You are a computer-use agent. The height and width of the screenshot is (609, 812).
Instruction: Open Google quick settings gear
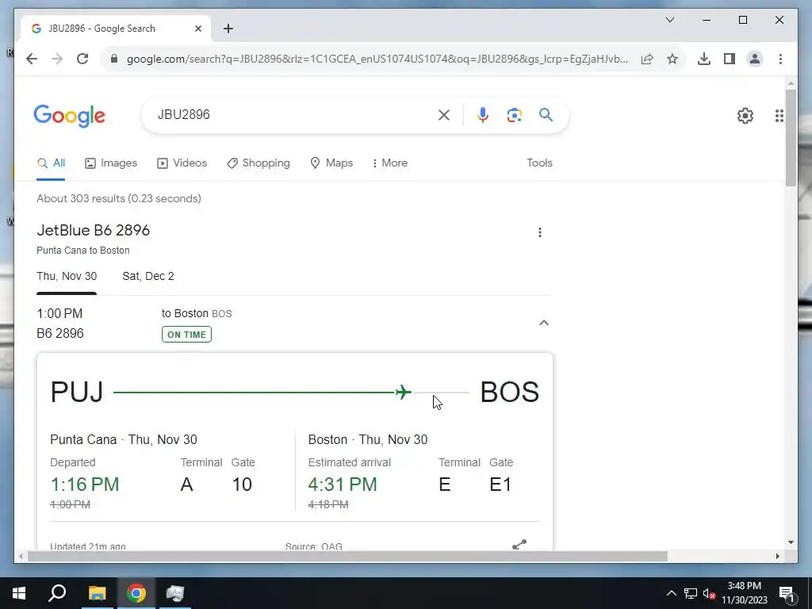click(x=745, y=116)
